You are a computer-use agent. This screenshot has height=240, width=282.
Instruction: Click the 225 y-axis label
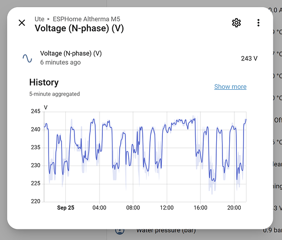[x=36, y=183]
